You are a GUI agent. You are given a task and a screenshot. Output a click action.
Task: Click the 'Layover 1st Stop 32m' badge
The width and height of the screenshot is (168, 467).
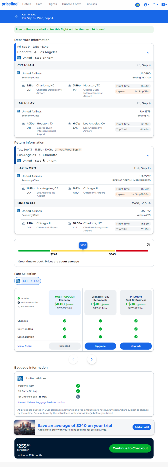point(133,91)
